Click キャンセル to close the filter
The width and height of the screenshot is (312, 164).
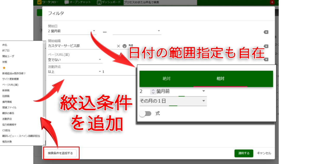(264, 153)
